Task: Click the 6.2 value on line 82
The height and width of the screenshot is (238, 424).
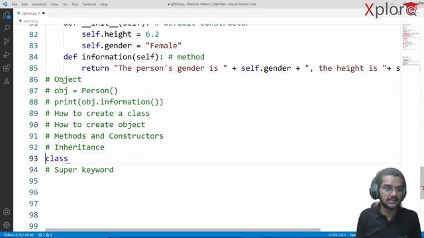Action: [152, 34]
